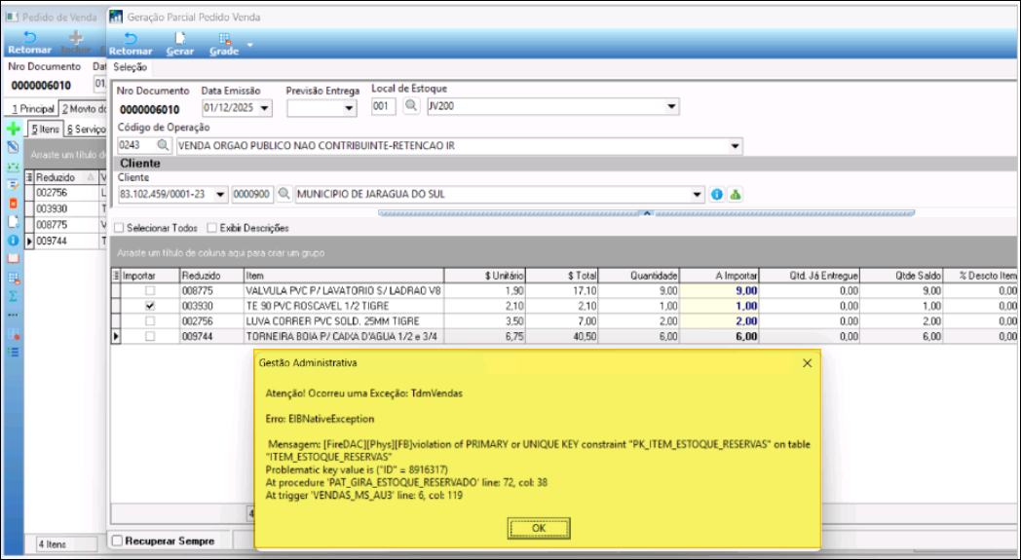Viewport: 1021px width, 560px height.
Task: Expand the Previsão Entrega dropdown
Action: pyautogui.click(x=350, y=107)
